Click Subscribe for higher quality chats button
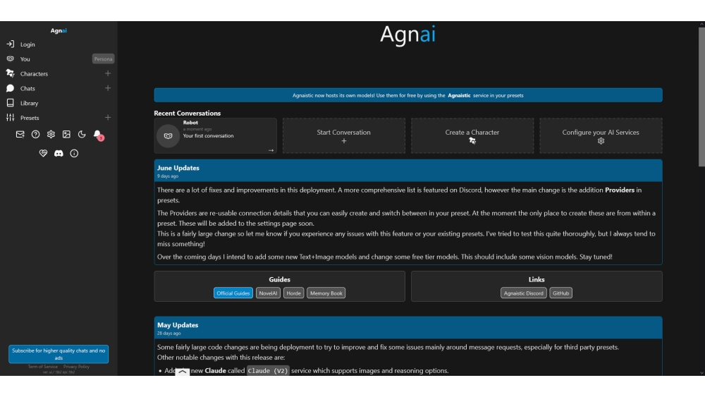 (59, 354)
